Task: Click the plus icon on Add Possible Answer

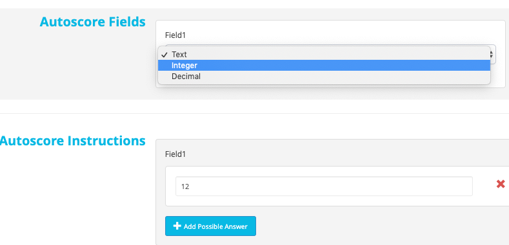Action: pyautogui.click(x=177, y=226)
